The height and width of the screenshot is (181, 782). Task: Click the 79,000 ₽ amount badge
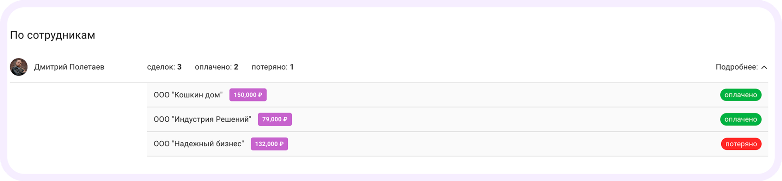click(x=274, y=120)
